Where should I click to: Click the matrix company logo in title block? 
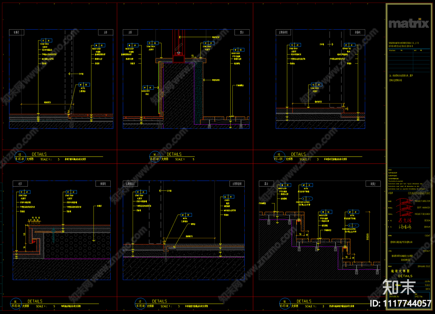click(409, 23)
